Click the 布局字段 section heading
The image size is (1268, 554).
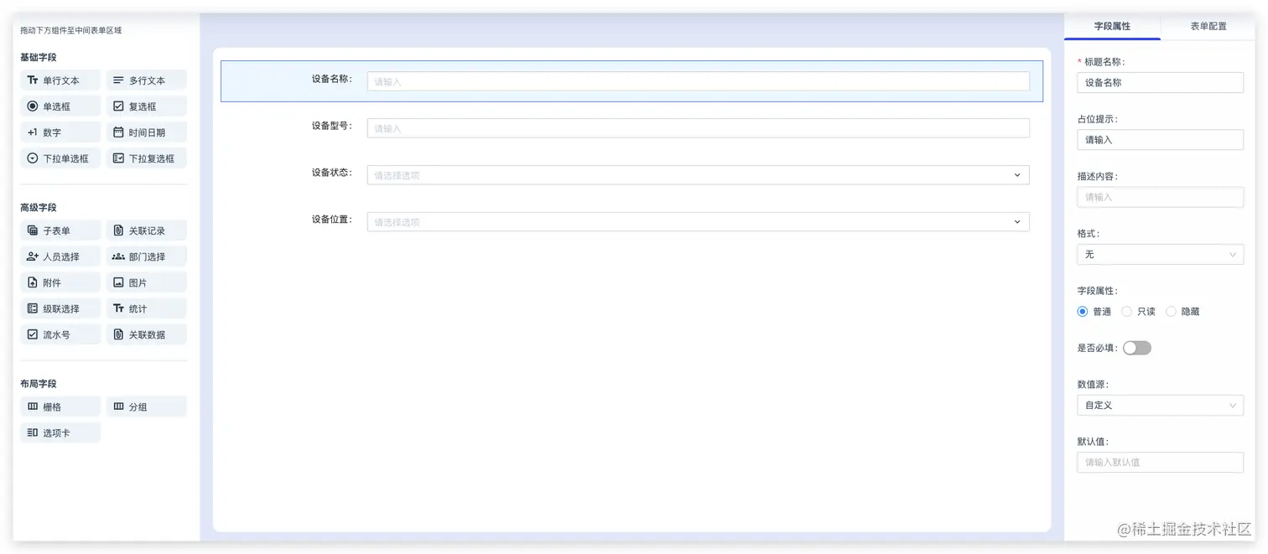pyautogui.click(x=39, y=383)
